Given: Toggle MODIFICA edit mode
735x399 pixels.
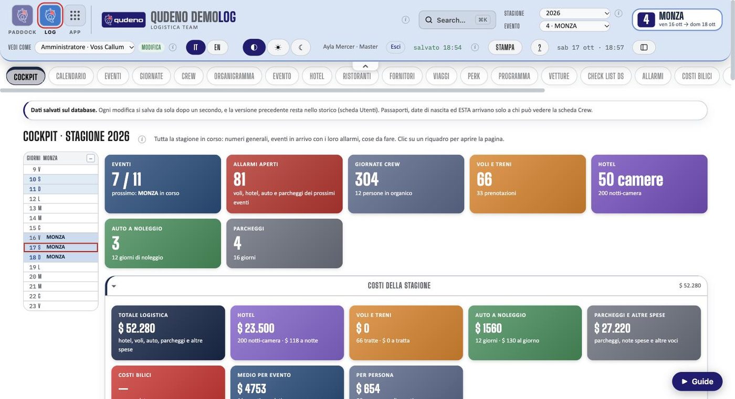Looking at the screenshot, I should click(151, 47).
